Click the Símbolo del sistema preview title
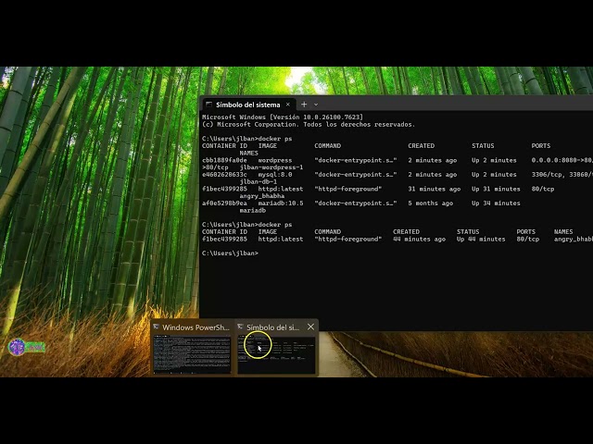 272,327
